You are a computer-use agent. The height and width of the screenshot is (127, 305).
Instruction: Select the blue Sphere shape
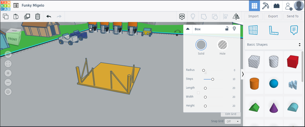[x=273, y=84]
